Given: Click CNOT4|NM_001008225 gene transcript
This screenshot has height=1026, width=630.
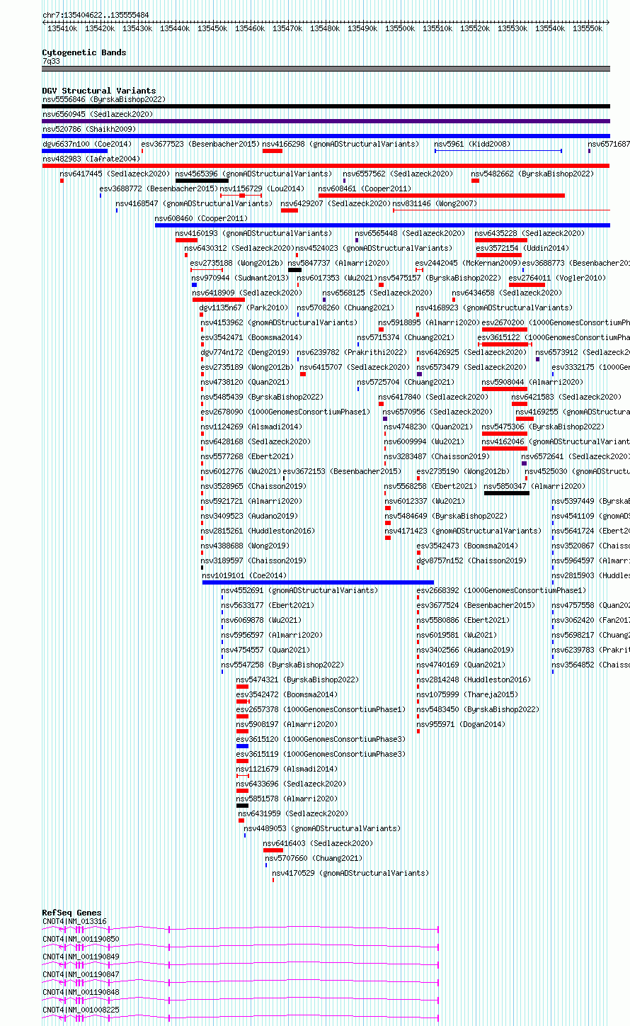Looking at the screenshot, I should [x=241, y=1016].
